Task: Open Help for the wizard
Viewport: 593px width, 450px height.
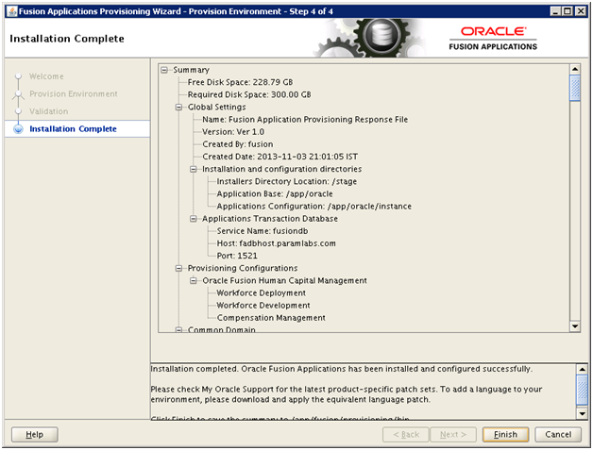Action: pos(34,435)
